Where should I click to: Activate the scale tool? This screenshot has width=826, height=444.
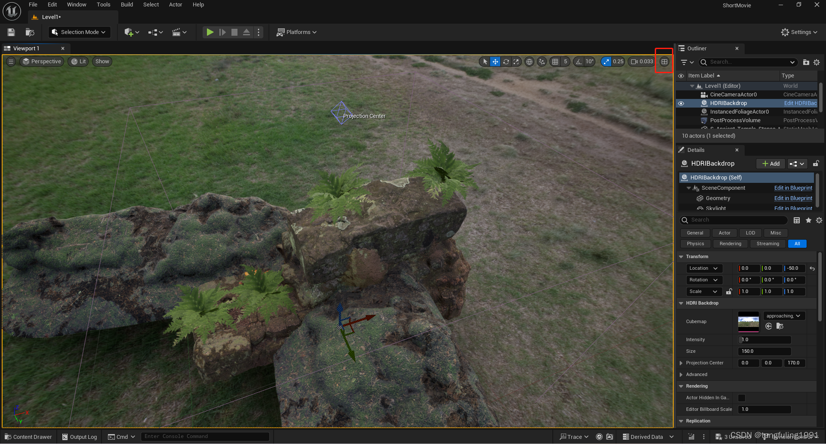[516, 62]
